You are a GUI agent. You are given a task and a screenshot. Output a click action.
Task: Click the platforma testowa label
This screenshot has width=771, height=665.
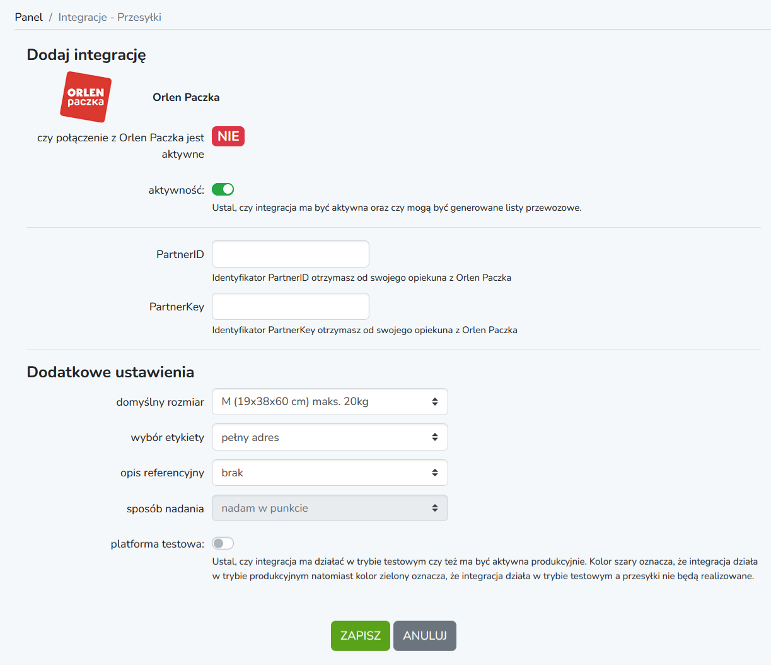point(157,544)
